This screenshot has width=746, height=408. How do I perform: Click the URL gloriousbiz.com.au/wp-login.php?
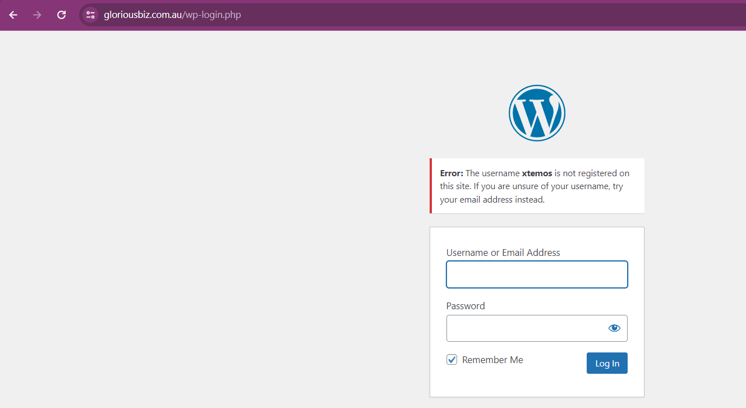pos(172,15)
